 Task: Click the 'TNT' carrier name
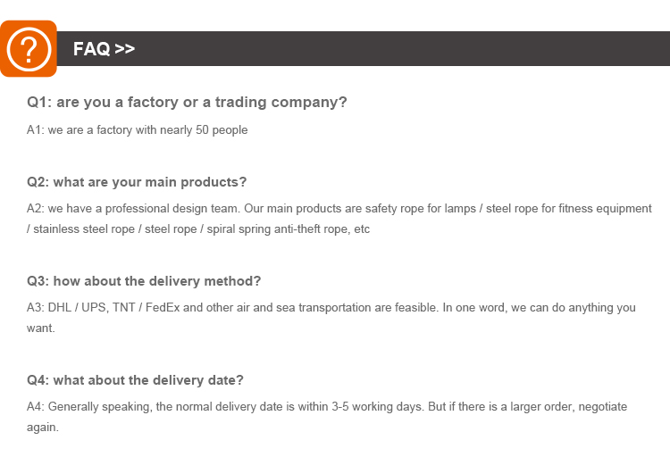pos(123,308)
